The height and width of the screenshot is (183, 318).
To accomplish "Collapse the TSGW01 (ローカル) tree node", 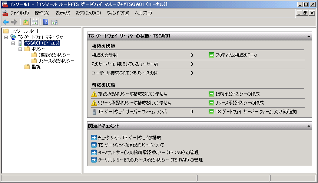I will (13, 43).
